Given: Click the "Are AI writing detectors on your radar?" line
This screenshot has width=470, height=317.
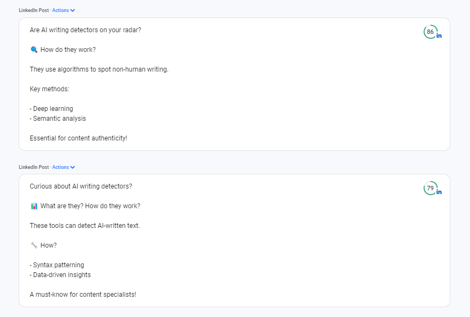Looking at the screenshot, I should tap(85, 30).
